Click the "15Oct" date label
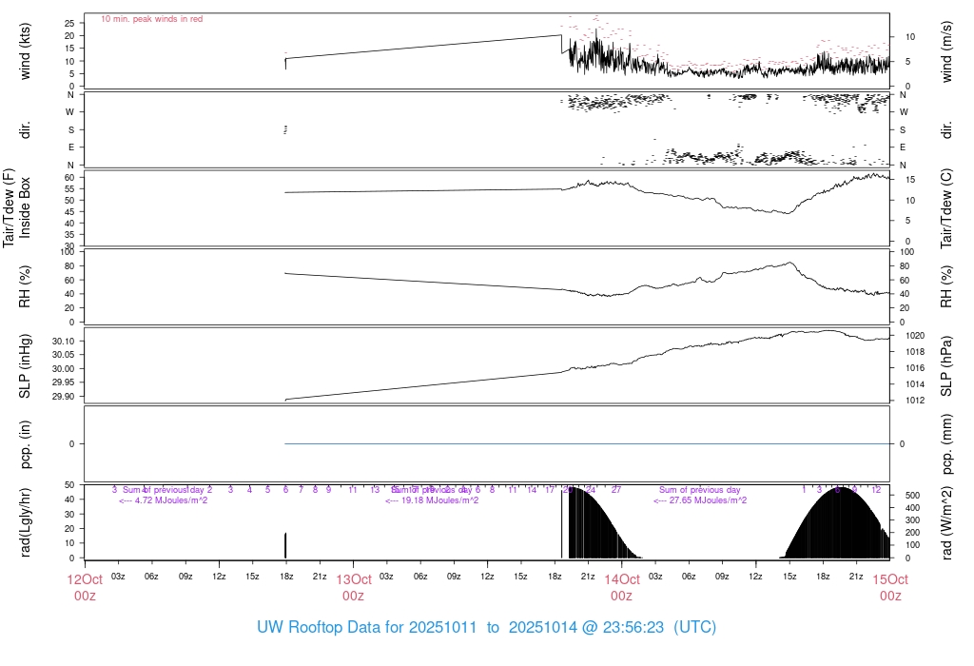This screenshot has height=666, width=974. (890, 579)
